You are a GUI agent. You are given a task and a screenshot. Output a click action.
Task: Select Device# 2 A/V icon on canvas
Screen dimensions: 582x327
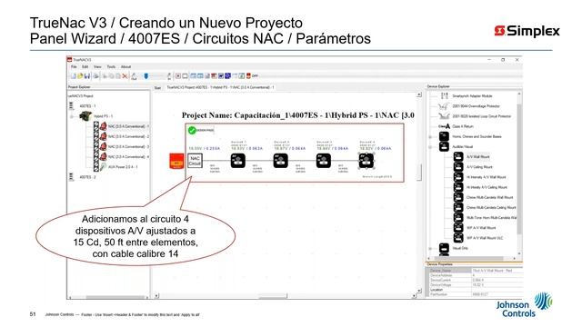281,161
